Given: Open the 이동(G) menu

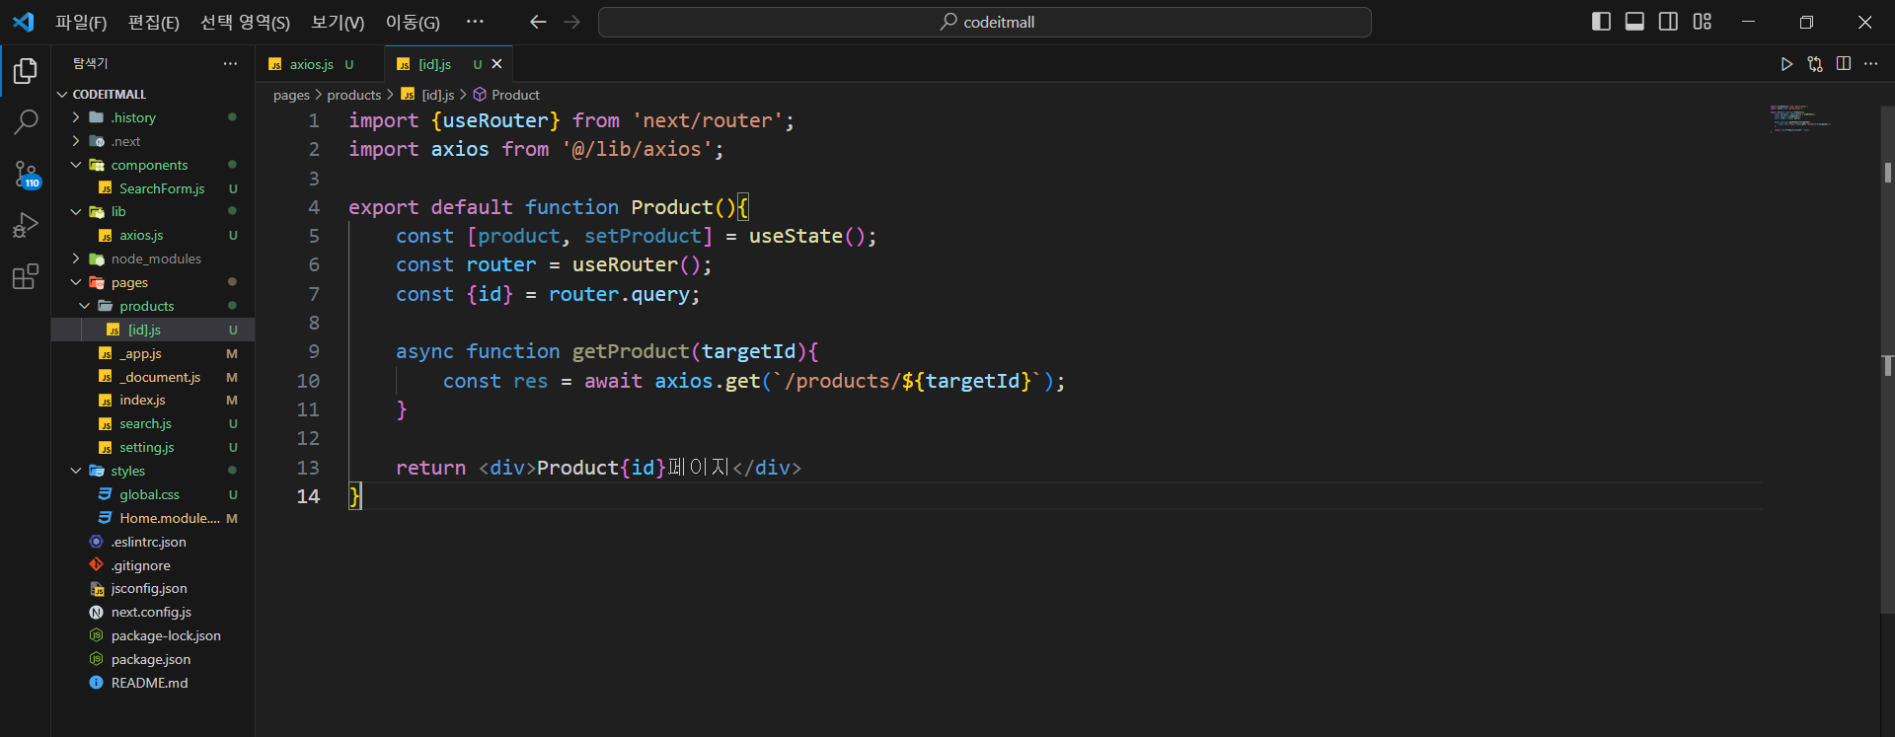Looking at the screenshot, I should (413, 22).
